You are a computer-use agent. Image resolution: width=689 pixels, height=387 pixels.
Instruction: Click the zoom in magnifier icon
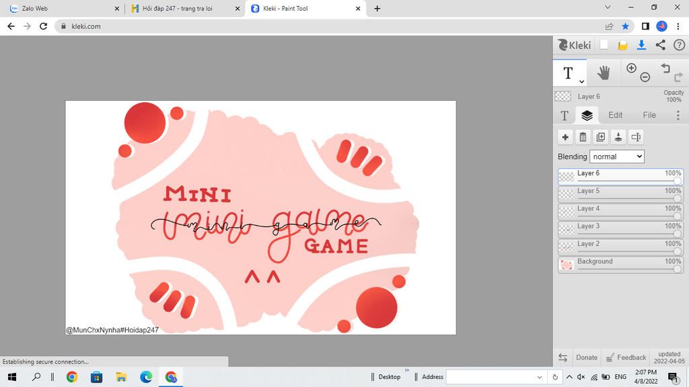coord(631,68)
